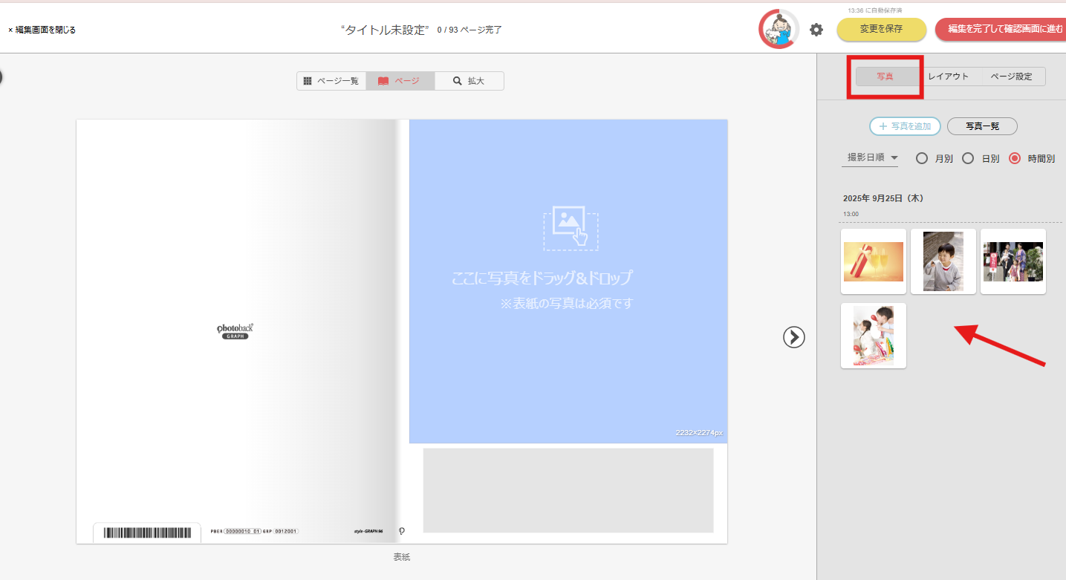The image size is (1066, 580).
Task: Open settings with the gear icon
Action: click(x=816, y=30)
